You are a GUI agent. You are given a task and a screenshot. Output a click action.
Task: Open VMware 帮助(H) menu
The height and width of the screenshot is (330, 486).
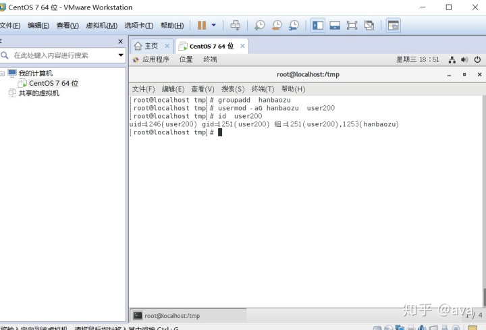point(172,26)
